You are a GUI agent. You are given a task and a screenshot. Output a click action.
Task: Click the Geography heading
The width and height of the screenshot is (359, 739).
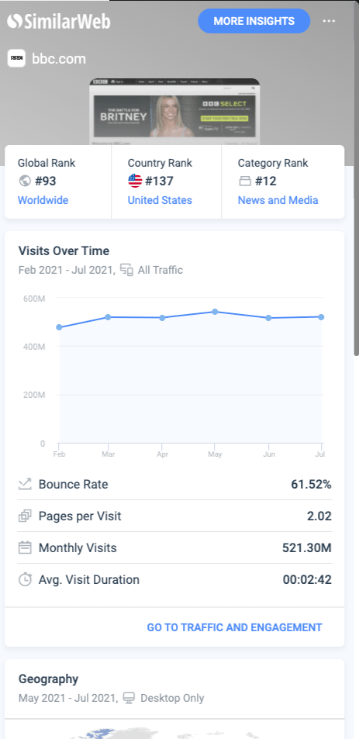(x=48, y=679)
